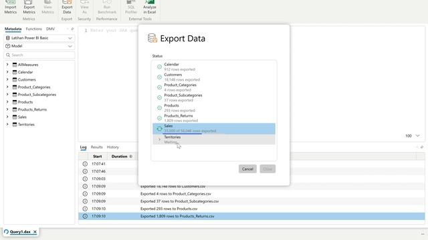Viewport: 428px width, 240px height.
Task: Expand the Sales tree node
Action: 7,117
